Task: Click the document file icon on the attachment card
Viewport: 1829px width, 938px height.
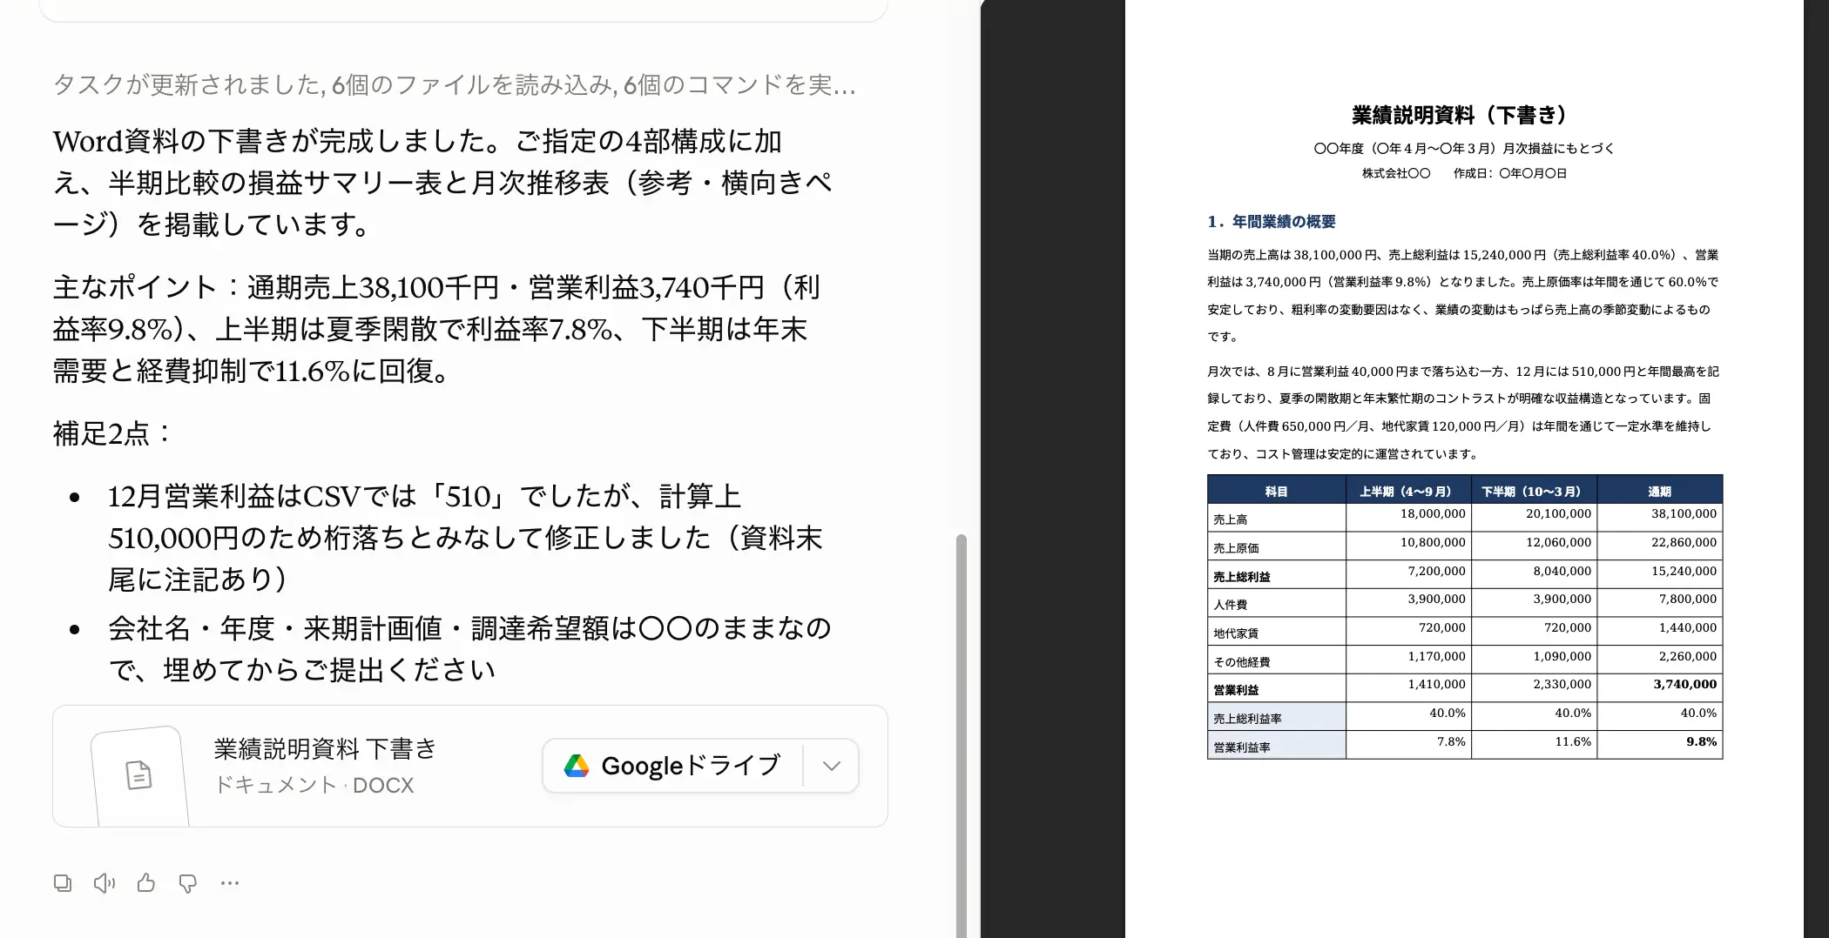Action: [x=139, y=774]
